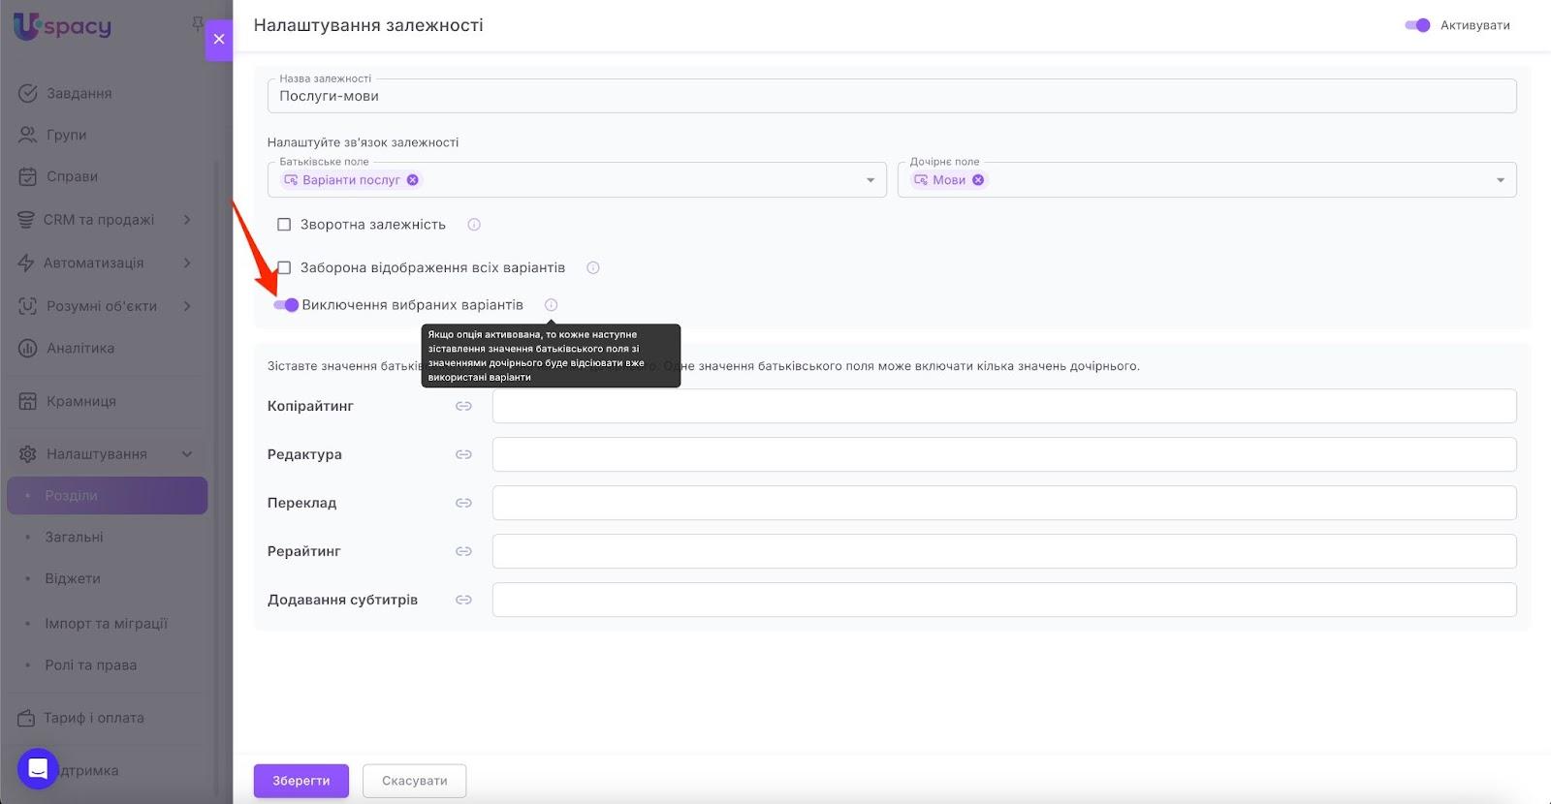This screenshot has width=1551, height=804.
Task: Click the link icon next to Редактура
Action: [x=463, y=454]
